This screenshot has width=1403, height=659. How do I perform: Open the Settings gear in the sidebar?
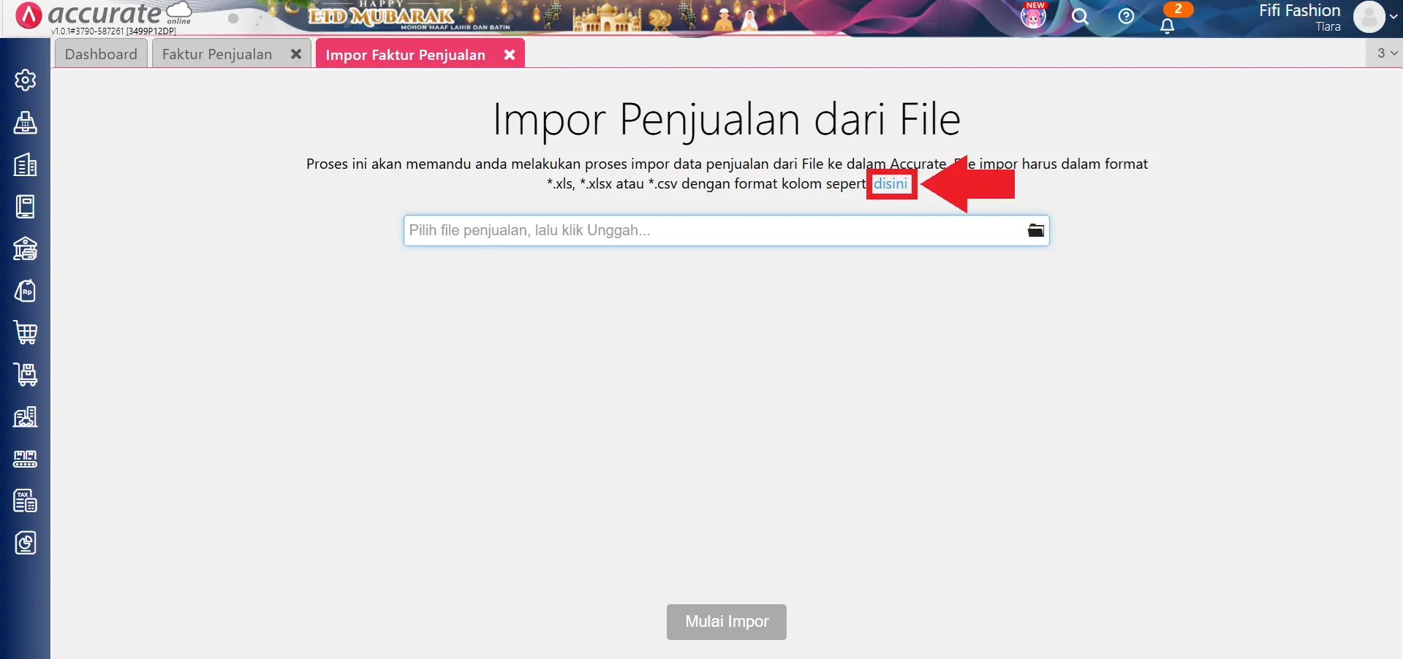[x=26, y=80]
